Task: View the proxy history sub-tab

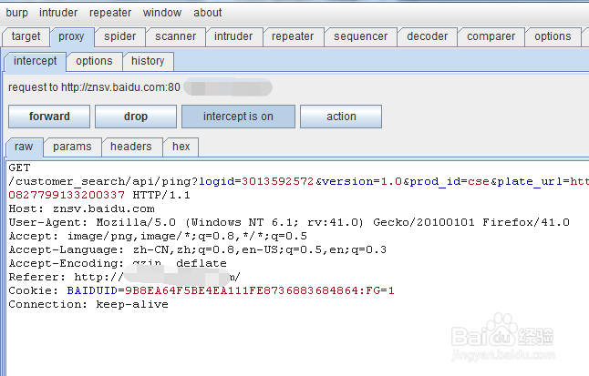Action: 148,61
